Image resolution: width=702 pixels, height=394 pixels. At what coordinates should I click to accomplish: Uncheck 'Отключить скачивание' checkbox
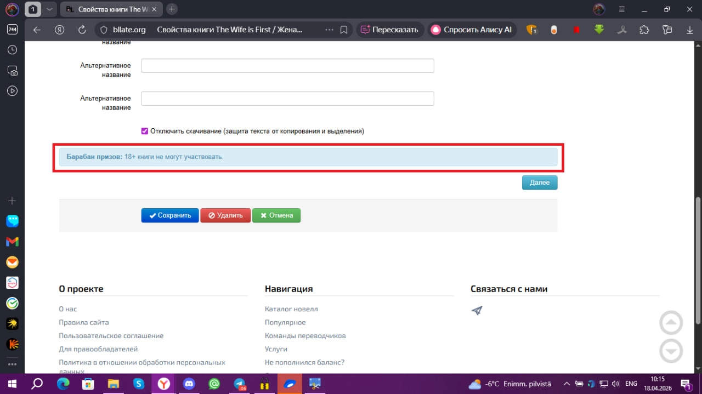click(x=145, y=131)
